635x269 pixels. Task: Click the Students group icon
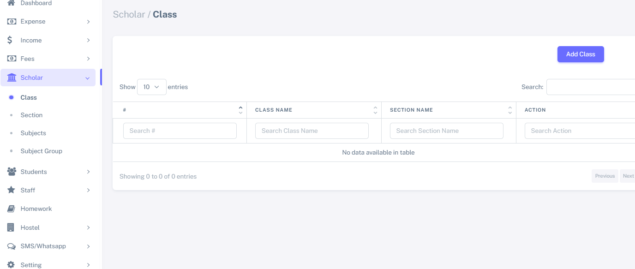[x=12, y=172]
